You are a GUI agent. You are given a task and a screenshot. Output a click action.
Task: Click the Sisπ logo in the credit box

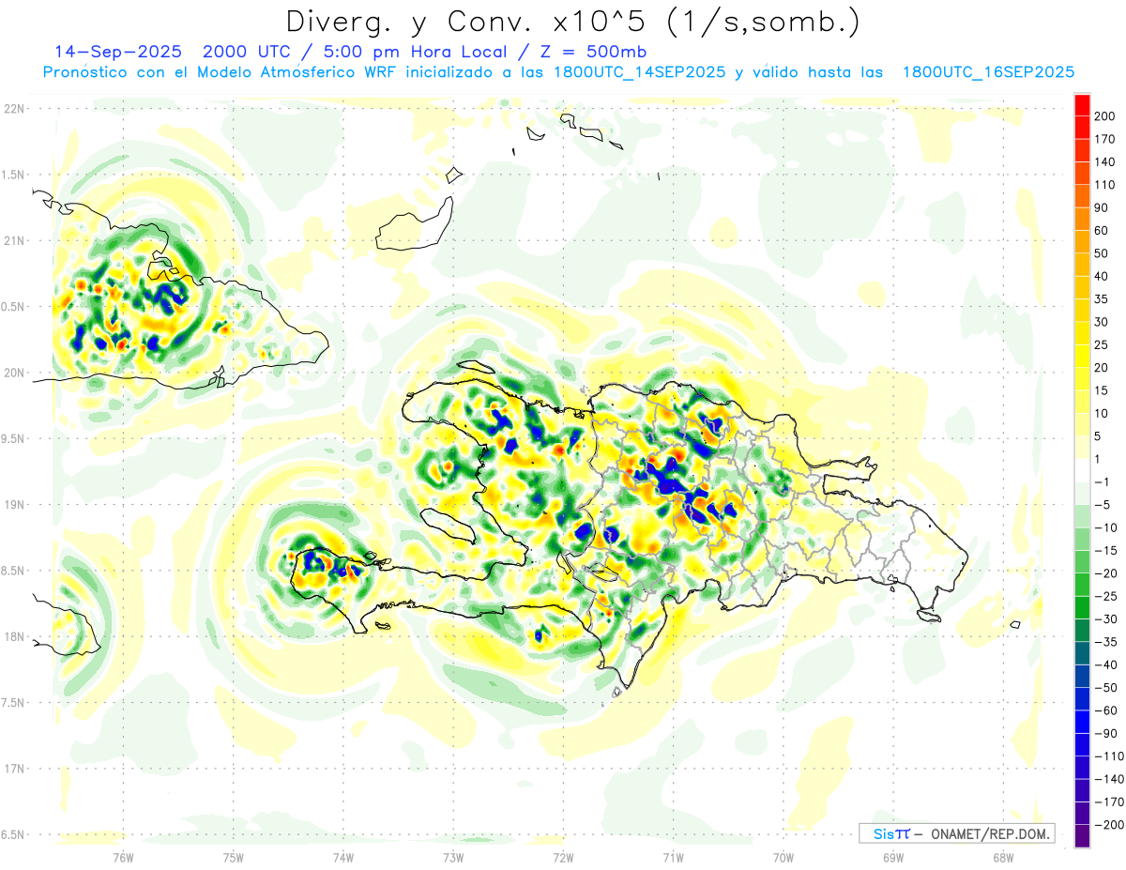(890, 833)
